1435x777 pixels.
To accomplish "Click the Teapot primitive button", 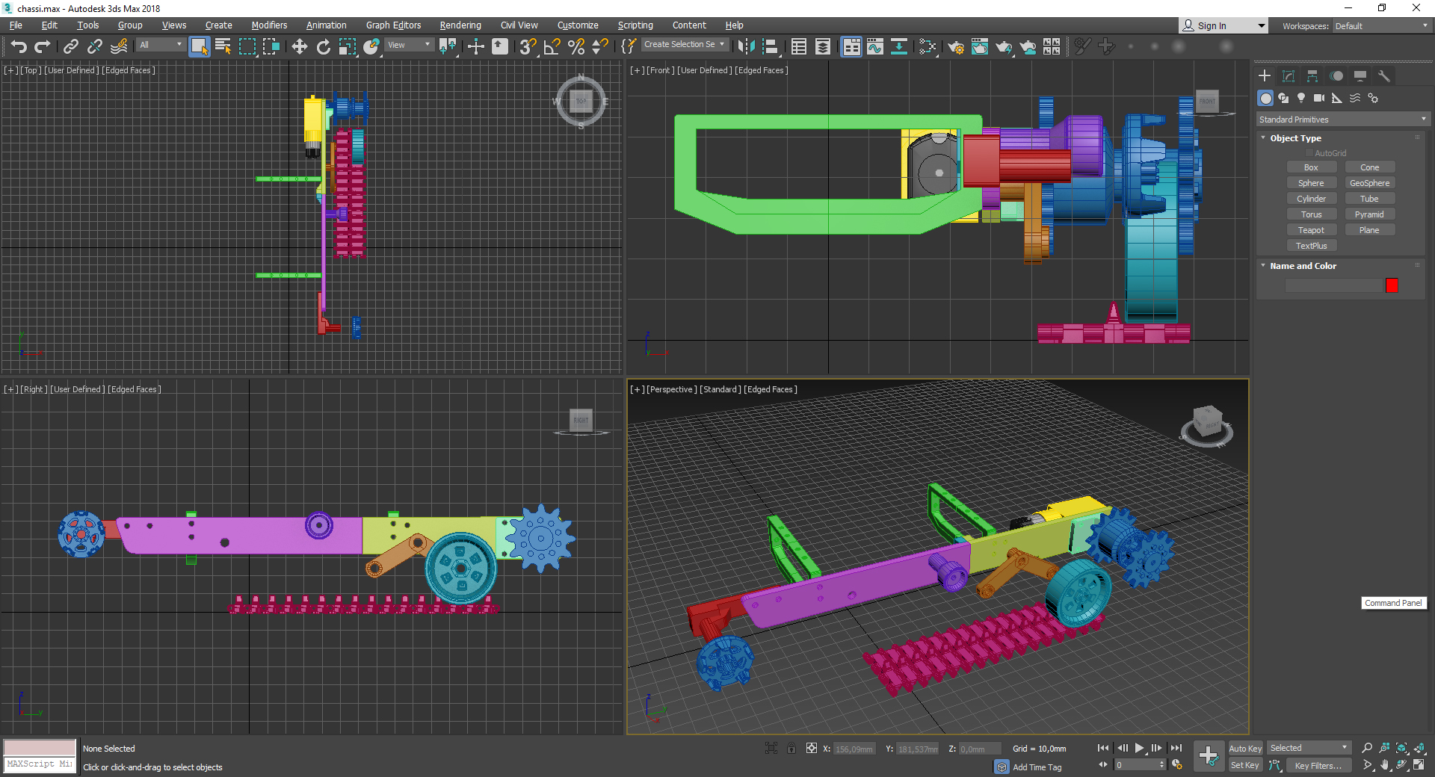I will pos(1311,230).
